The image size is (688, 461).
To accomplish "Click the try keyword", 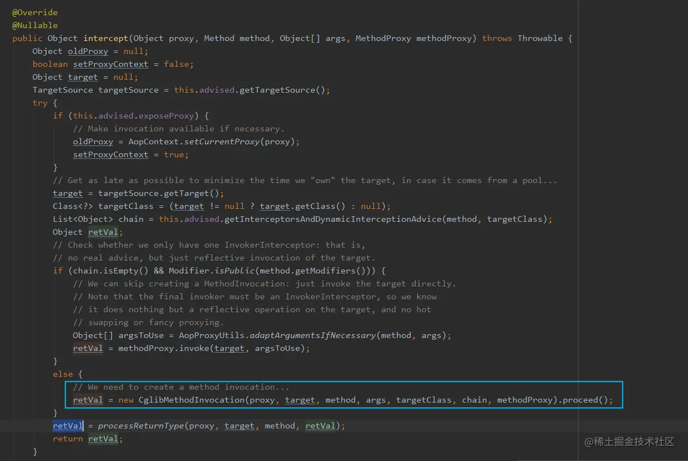I will [40, 103].
